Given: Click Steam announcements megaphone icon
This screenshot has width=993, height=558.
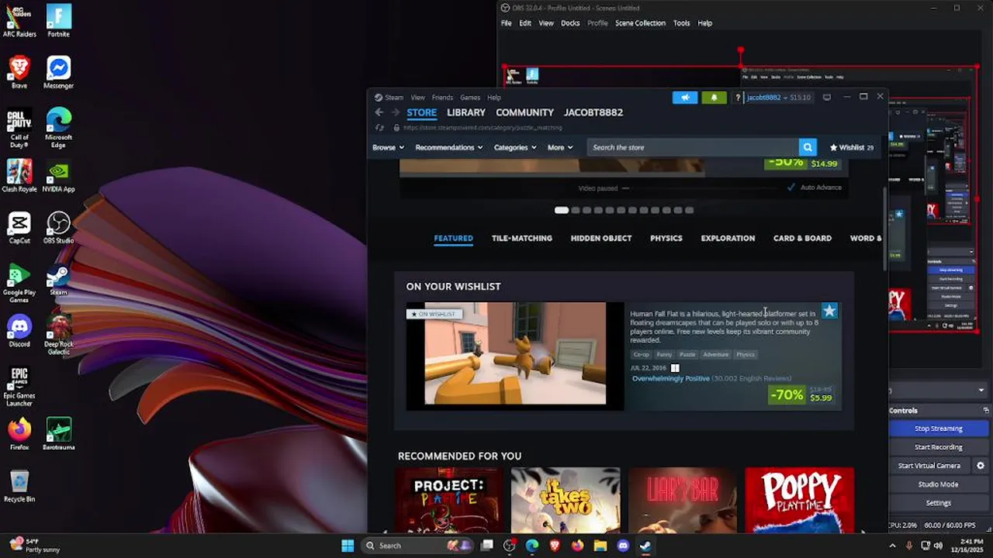Looking at the screenshot, I should tap(685, 98).
